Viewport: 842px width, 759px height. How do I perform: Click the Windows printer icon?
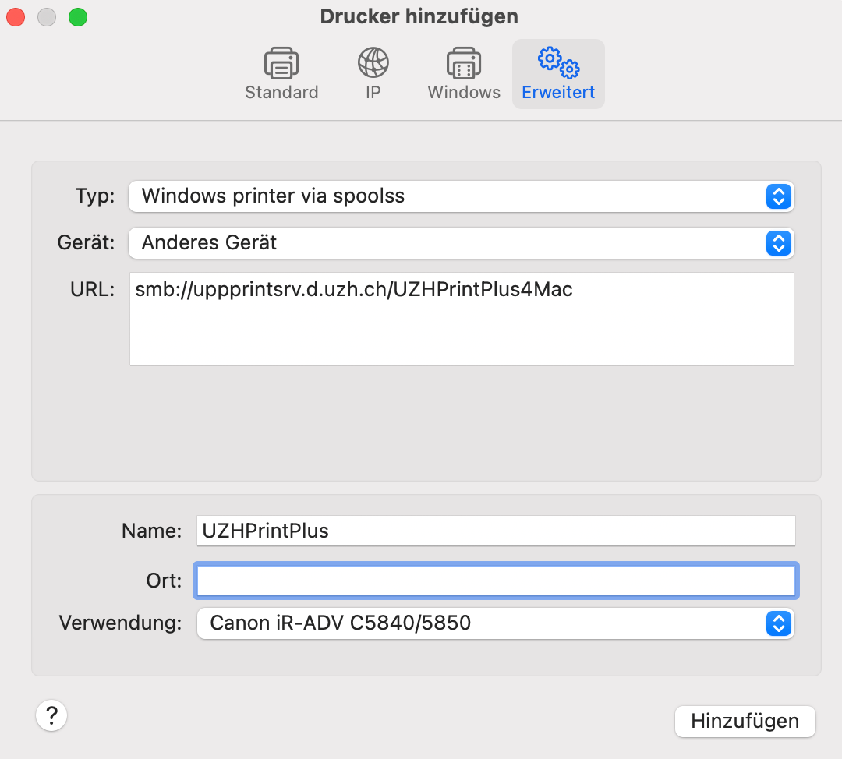(x=463, y=63)
